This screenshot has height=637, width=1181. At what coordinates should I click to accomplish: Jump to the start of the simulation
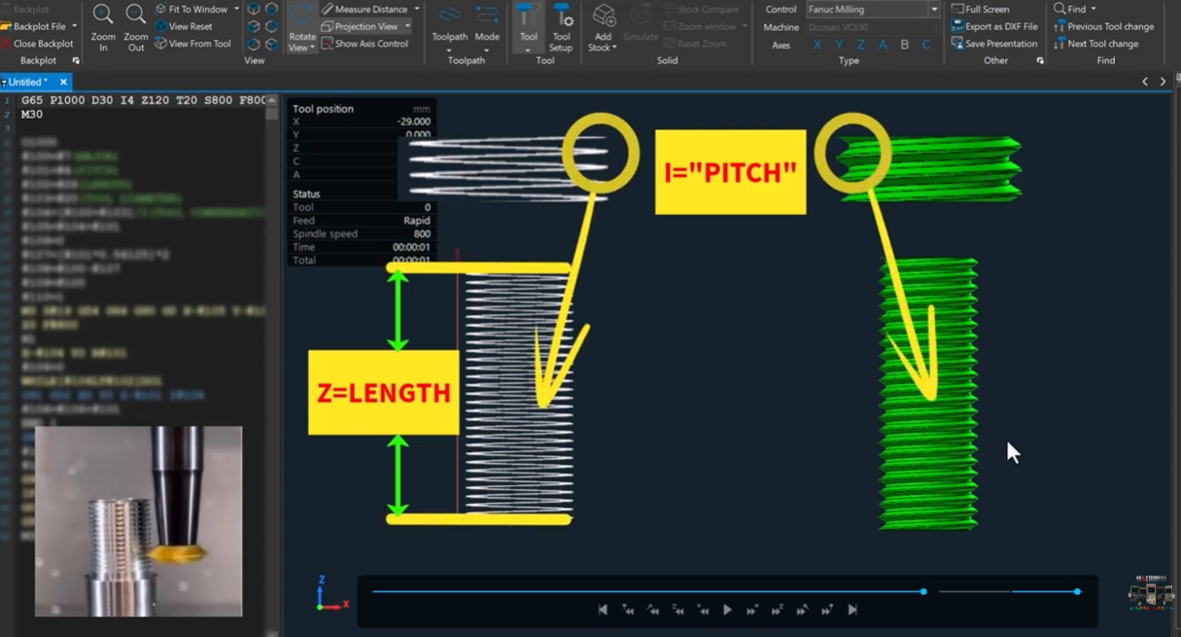(603, 610)
